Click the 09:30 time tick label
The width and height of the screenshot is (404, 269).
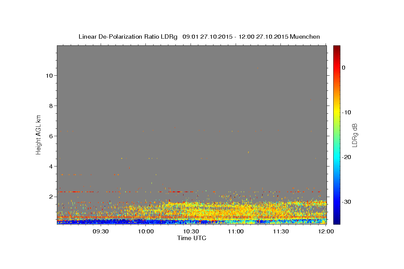point(100,232)
